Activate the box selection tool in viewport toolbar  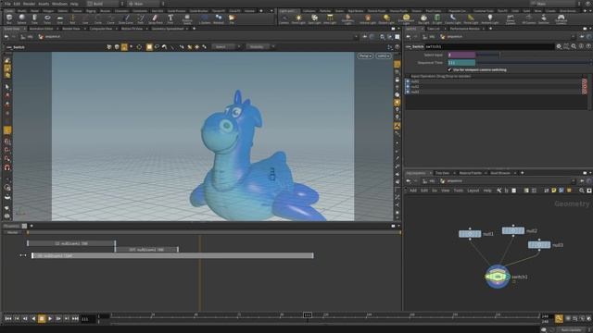[x=149, y=47]
